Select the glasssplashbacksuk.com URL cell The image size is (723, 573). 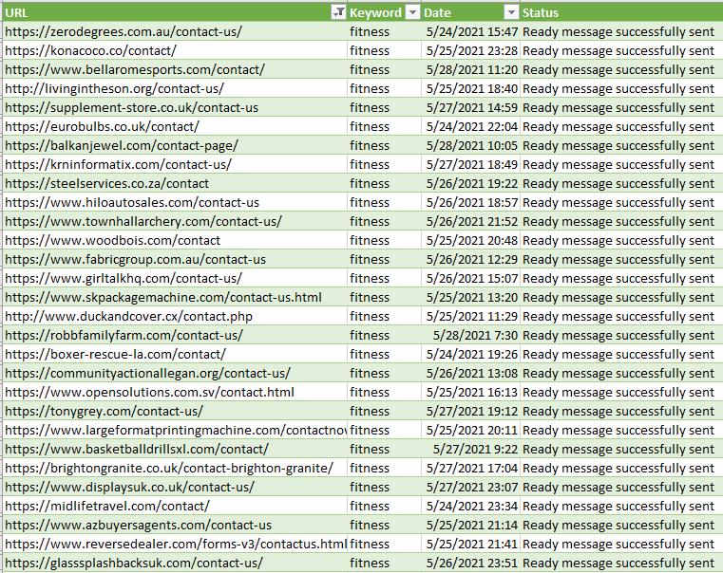coord(175,564)
